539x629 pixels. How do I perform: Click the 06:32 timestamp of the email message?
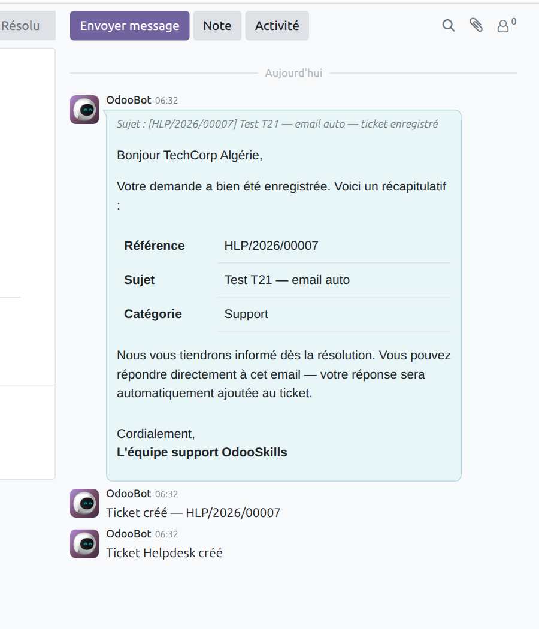165,100
